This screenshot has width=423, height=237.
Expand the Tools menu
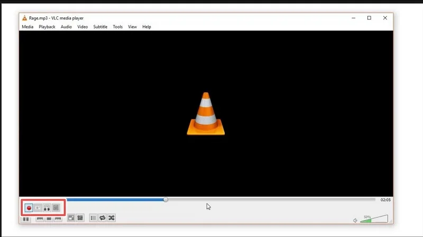117,27
